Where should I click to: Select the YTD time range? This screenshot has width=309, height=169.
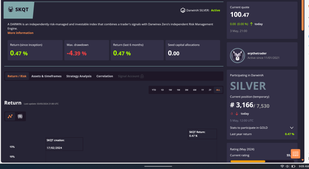click(154, 90)
